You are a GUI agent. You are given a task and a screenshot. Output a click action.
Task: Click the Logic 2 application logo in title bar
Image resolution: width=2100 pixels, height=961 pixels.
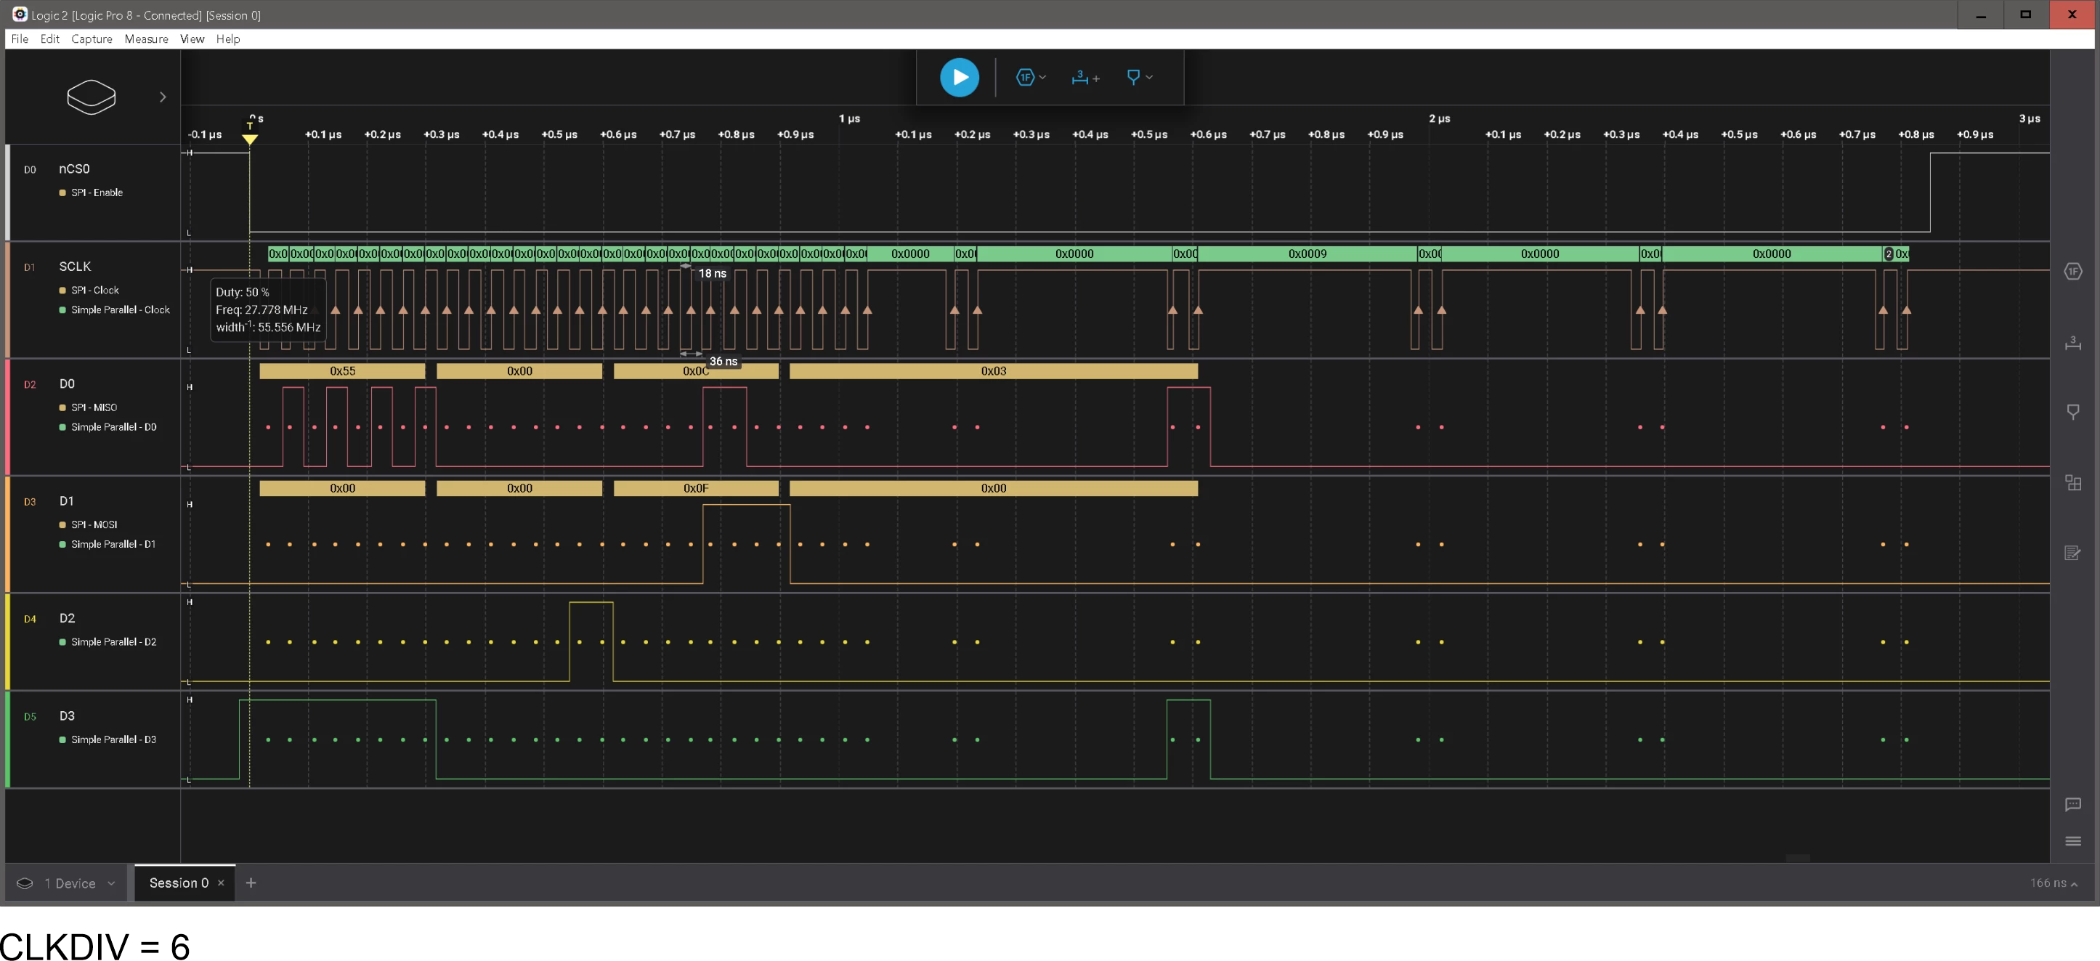20,15
